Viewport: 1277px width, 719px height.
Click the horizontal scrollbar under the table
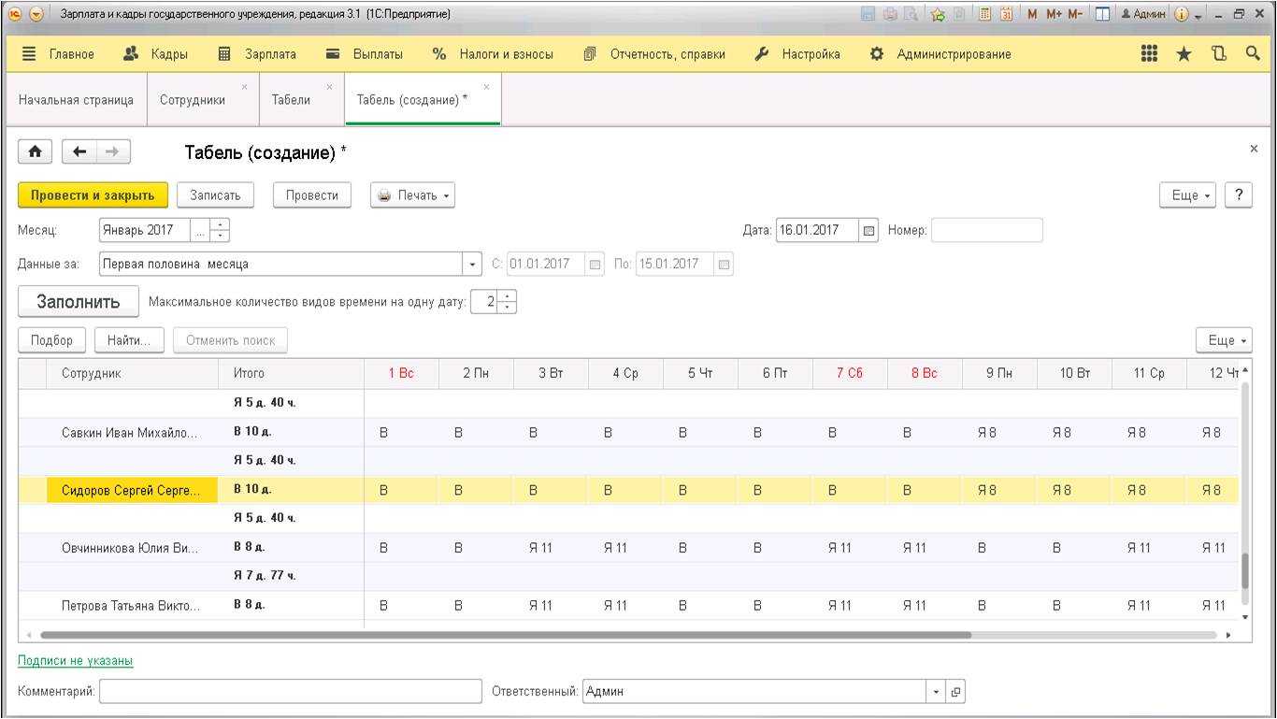pyautogui.click(x=505, y=635)
